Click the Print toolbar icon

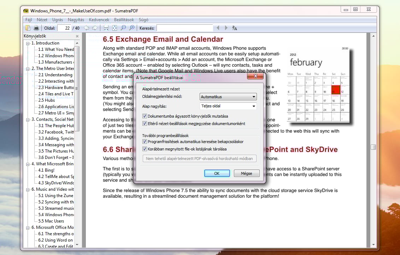36,28
